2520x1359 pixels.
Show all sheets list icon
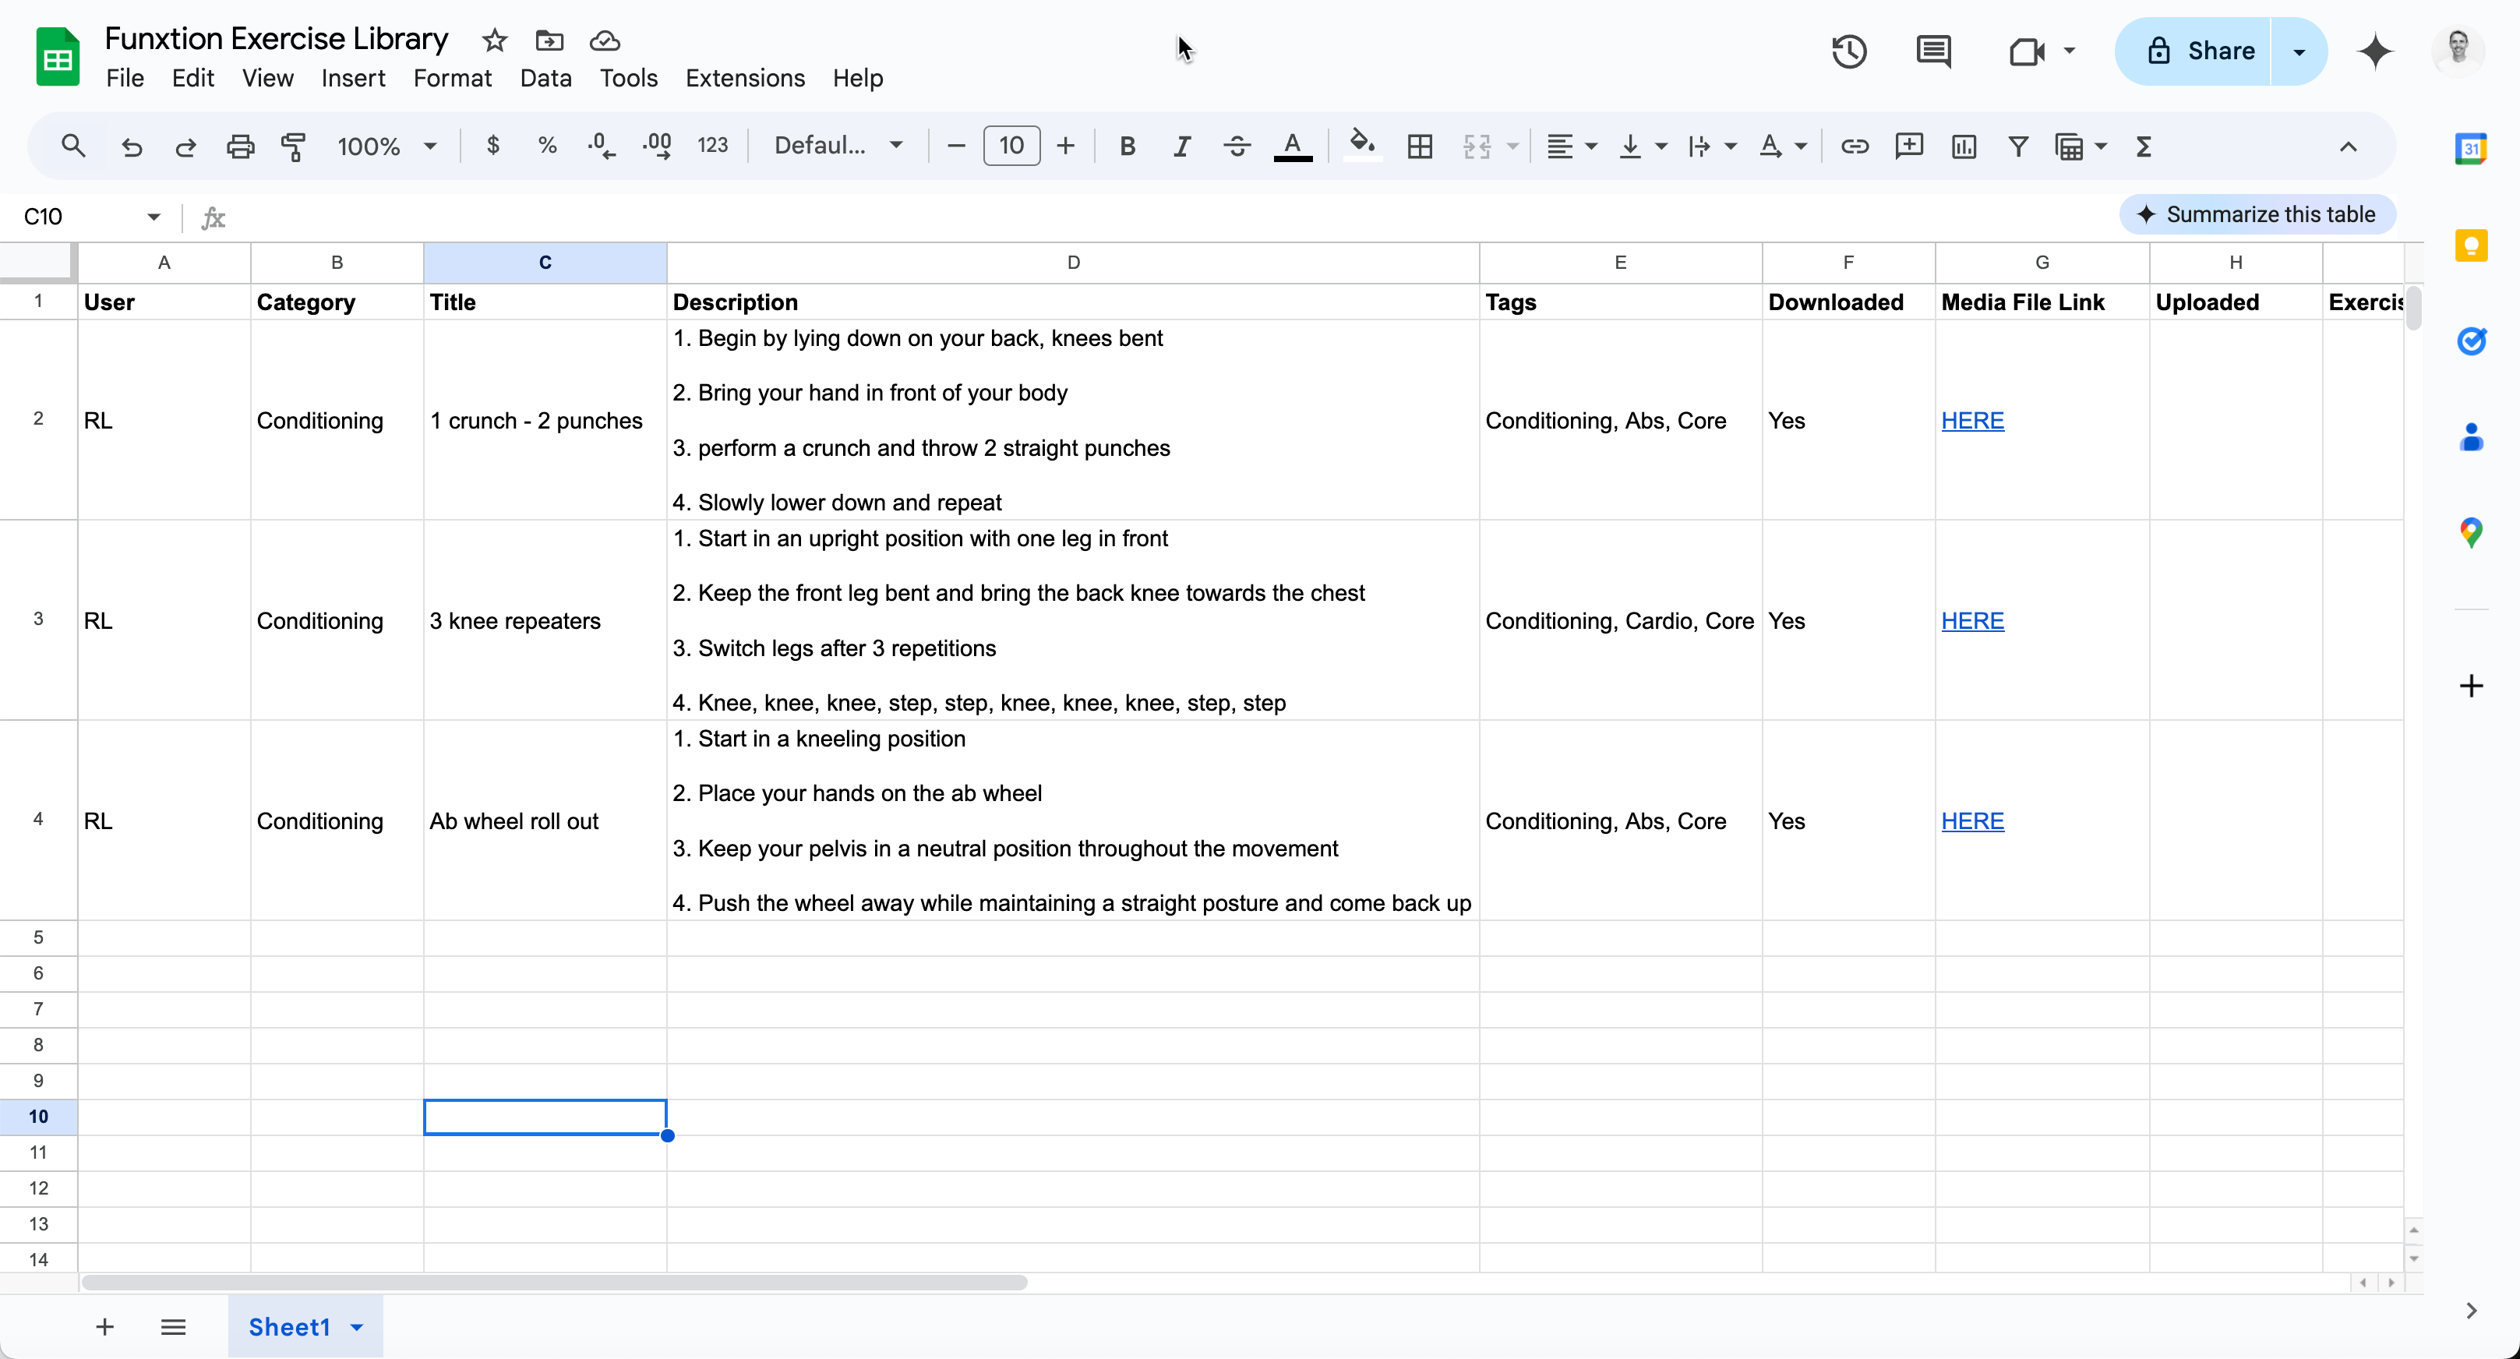click(x=173, y=1327)
